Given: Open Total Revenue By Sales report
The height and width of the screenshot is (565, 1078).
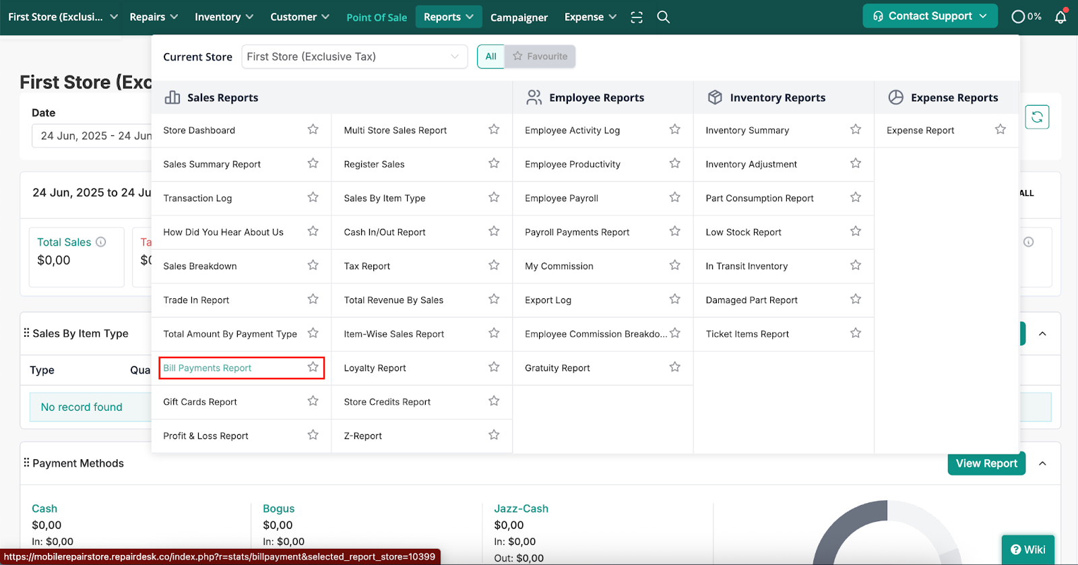Looking at the screenshot, I should pos(393,300).
